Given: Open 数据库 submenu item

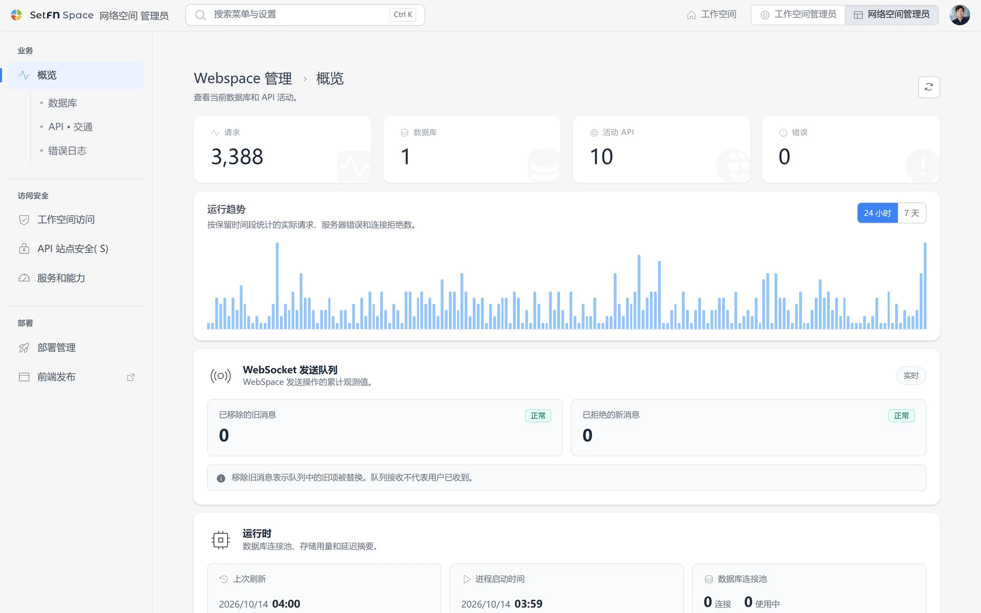Looking at the screenshot, I should coord(62,103).
